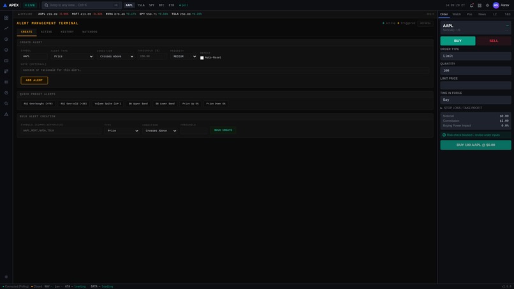
Task: Open the bulk creation Type dropdown
Action: (122, 131)
